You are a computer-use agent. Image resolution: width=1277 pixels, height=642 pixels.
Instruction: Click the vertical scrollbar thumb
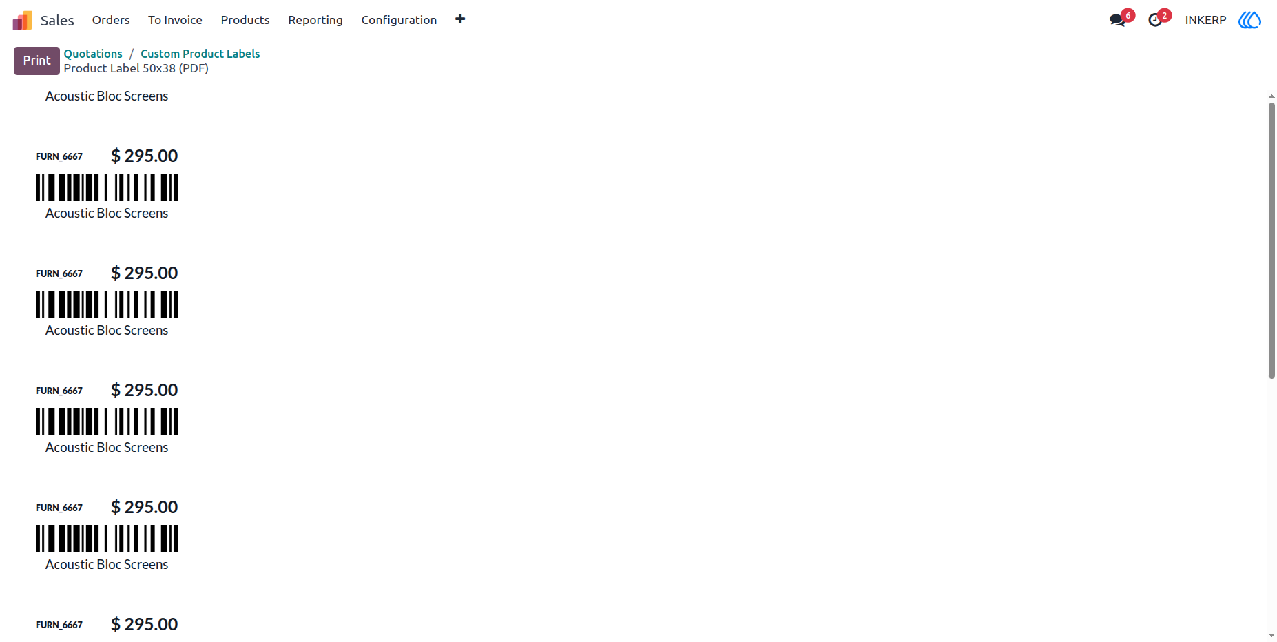(1271, 240)
